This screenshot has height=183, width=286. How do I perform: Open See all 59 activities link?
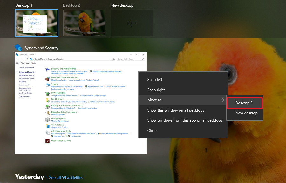[x=66, y=178]
